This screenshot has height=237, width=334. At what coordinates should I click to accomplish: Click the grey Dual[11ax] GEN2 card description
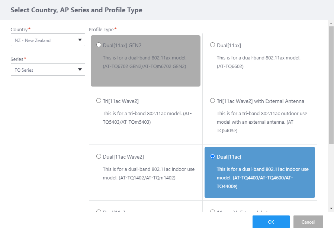click(x=144, y=62)
